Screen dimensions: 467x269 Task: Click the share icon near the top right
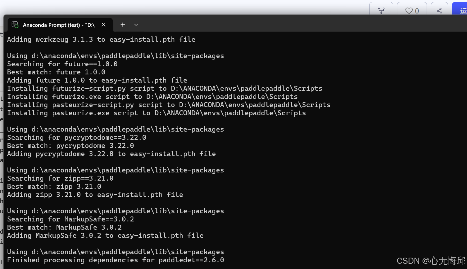(x=439, y=11)
